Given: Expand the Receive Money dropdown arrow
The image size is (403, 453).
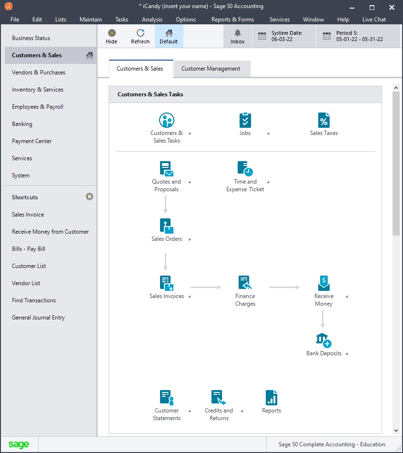Looking at the screenshot, I should (x=347, y=296).
